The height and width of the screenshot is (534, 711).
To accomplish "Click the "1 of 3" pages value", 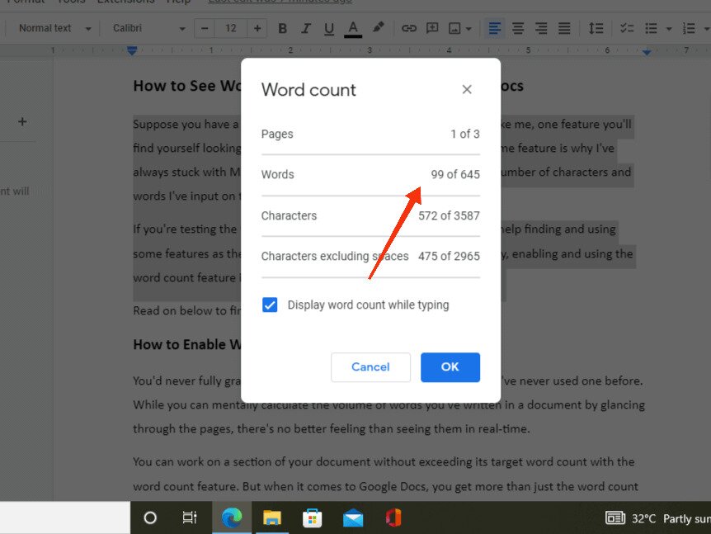I will [x=464, y=135].
